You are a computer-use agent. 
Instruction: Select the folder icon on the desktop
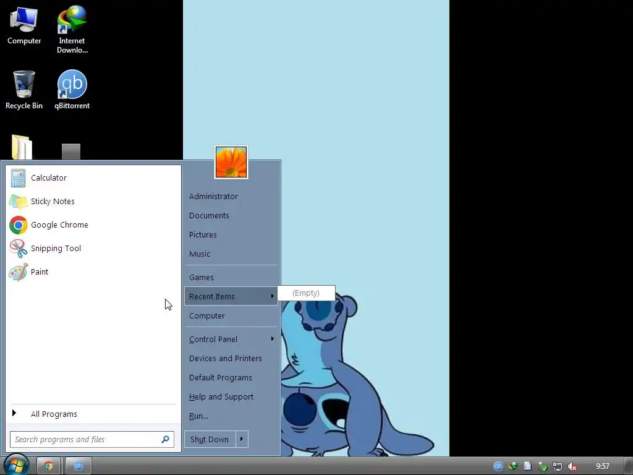point(22,147)
